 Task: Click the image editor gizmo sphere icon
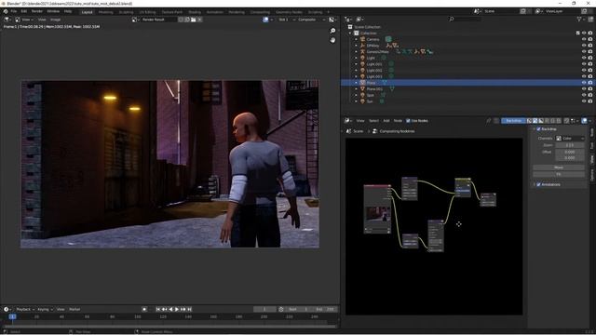click(x=265, y=20)
